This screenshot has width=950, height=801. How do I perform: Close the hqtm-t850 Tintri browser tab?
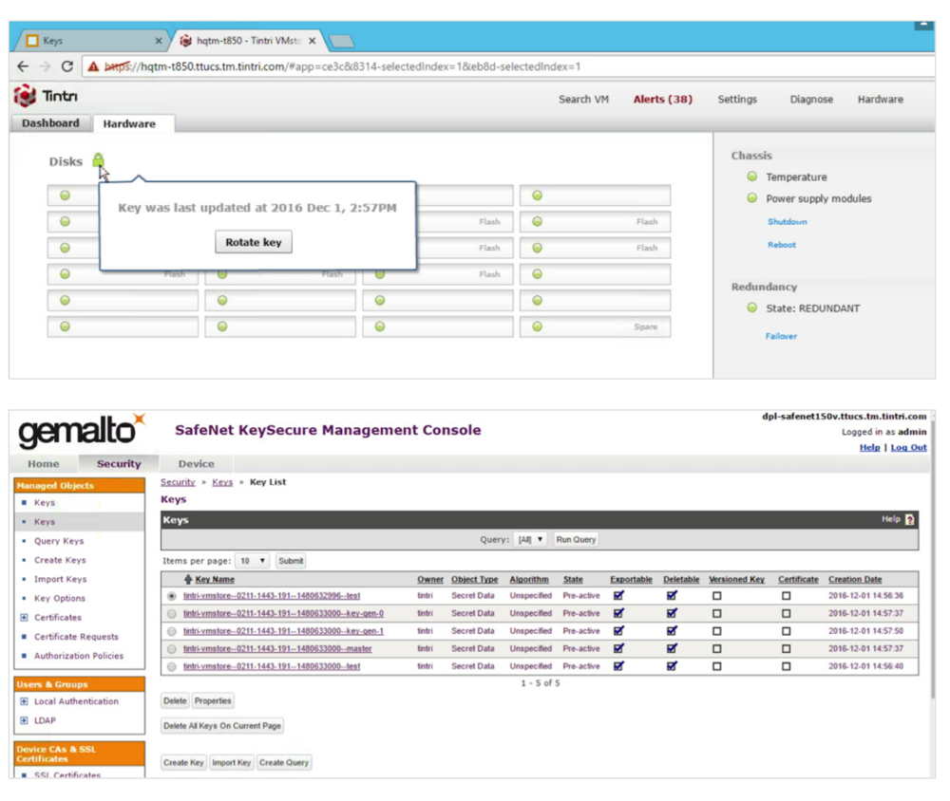pyautogui.click(x=312, y=41)
